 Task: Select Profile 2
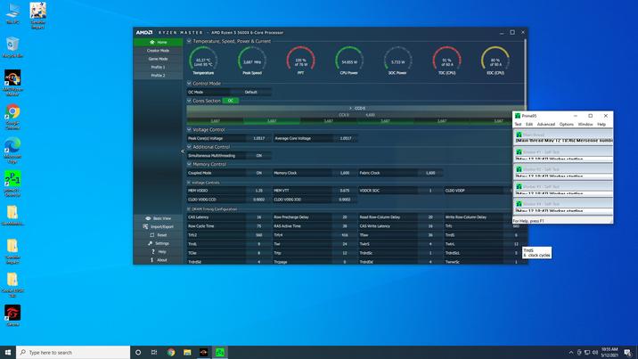(158, 76)
